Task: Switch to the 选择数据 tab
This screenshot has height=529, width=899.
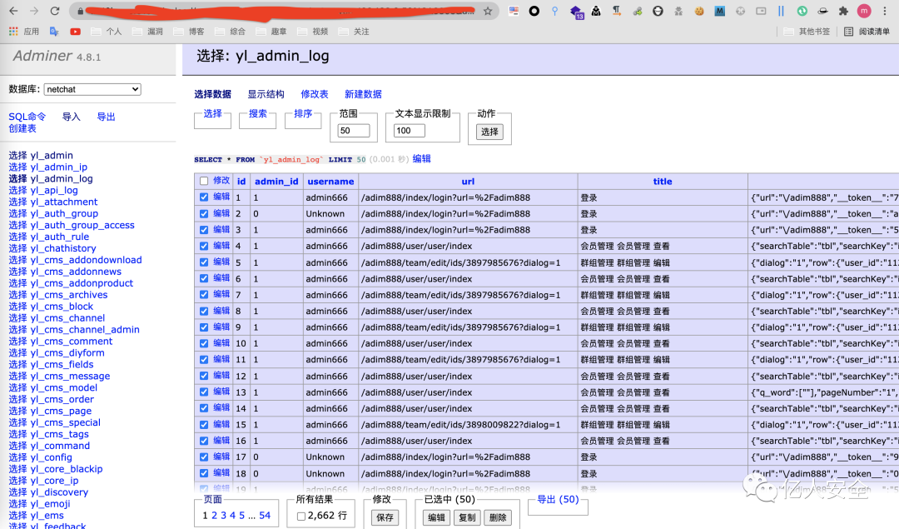Action: click(x=213, y=94)
